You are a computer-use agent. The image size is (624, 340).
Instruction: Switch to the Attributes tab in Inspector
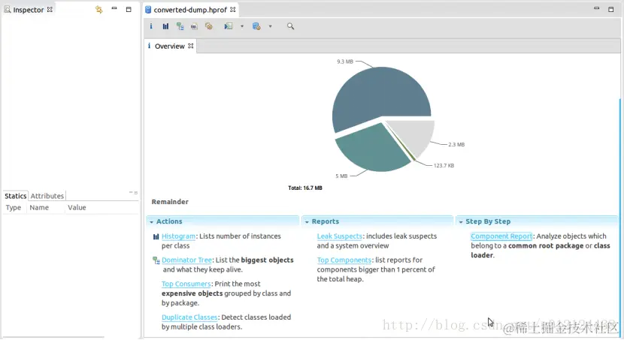tap(47, 196)
